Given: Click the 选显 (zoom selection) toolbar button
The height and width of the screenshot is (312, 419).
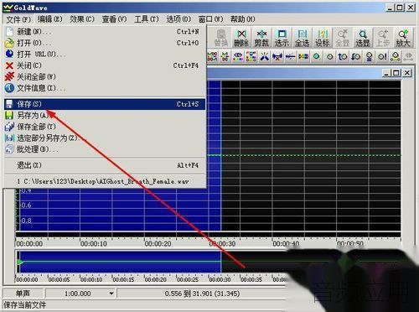Looking at the screenshot, I should 363,38.
